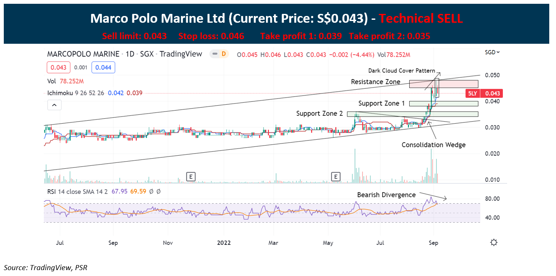Click the 0.020 price axis value
The width and height of the screenshot is (556, 276).
click(492, 154)
